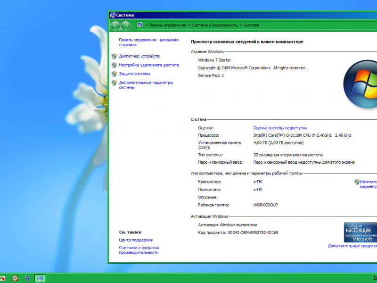Click the Код продукта: label

pyautogui.click(x=212, y=233)
